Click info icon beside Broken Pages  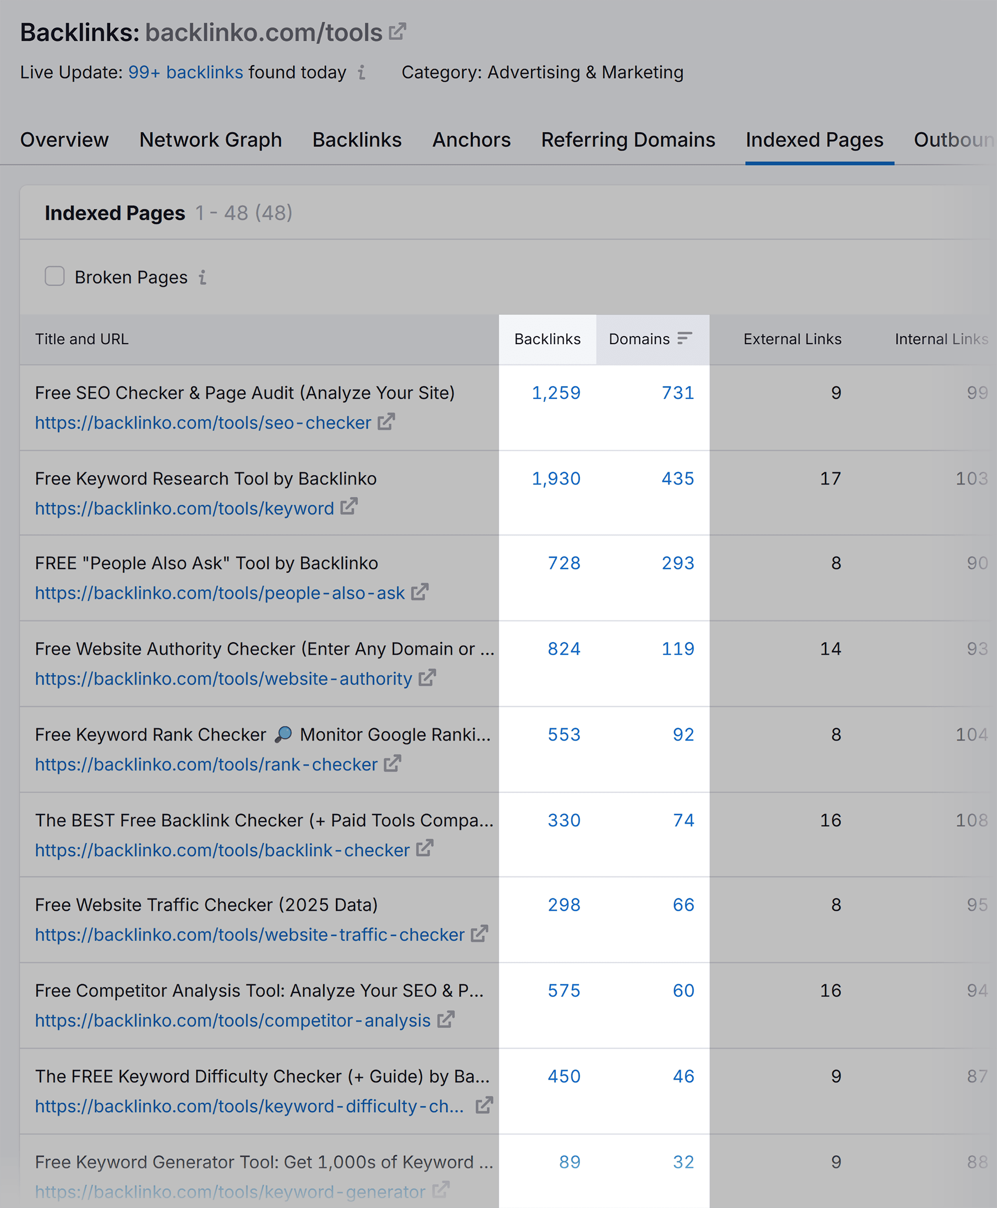coord(202,277)
